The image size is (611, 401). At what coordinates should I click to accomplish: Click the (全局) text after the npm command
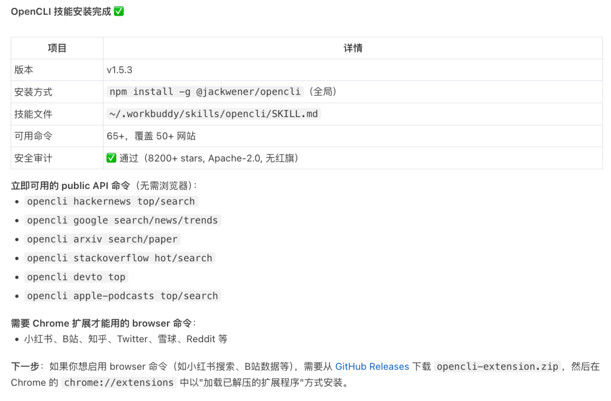click(x=322, y=92)
